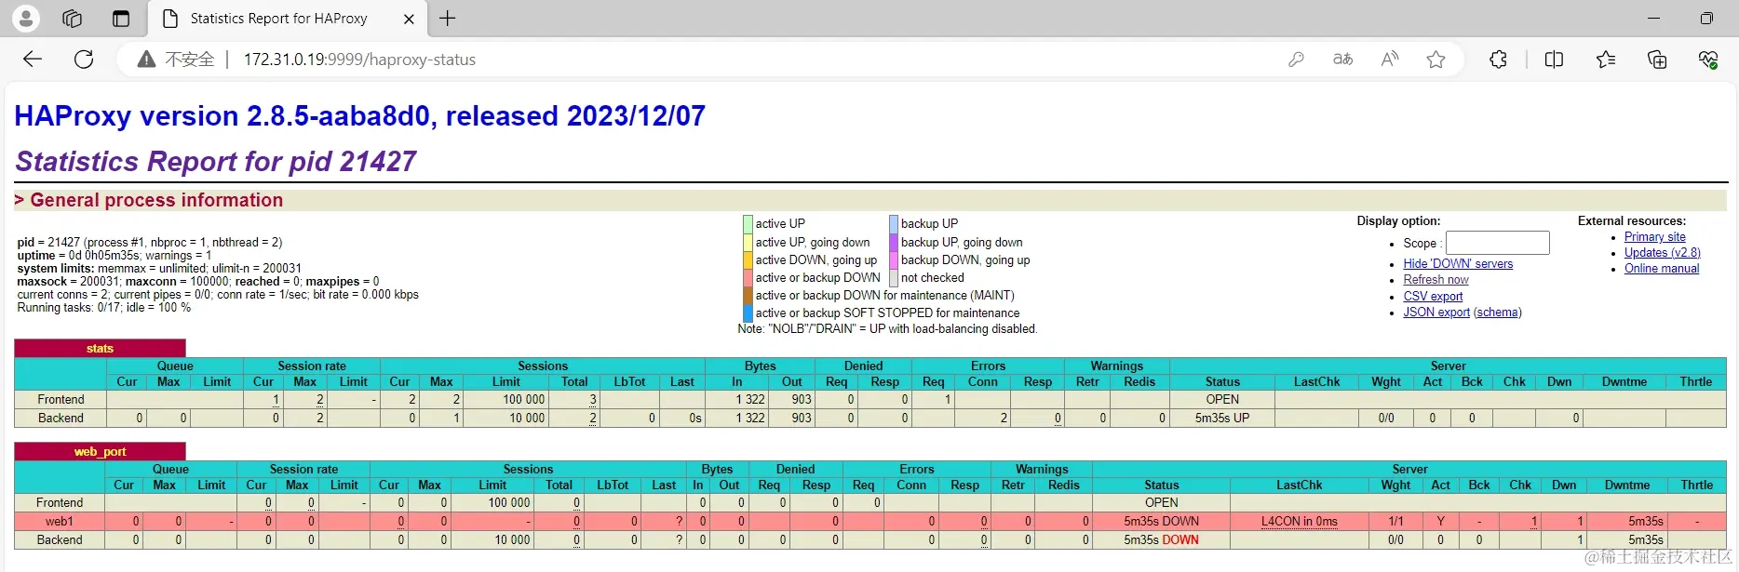Add page to favorites star icon

1436,60
